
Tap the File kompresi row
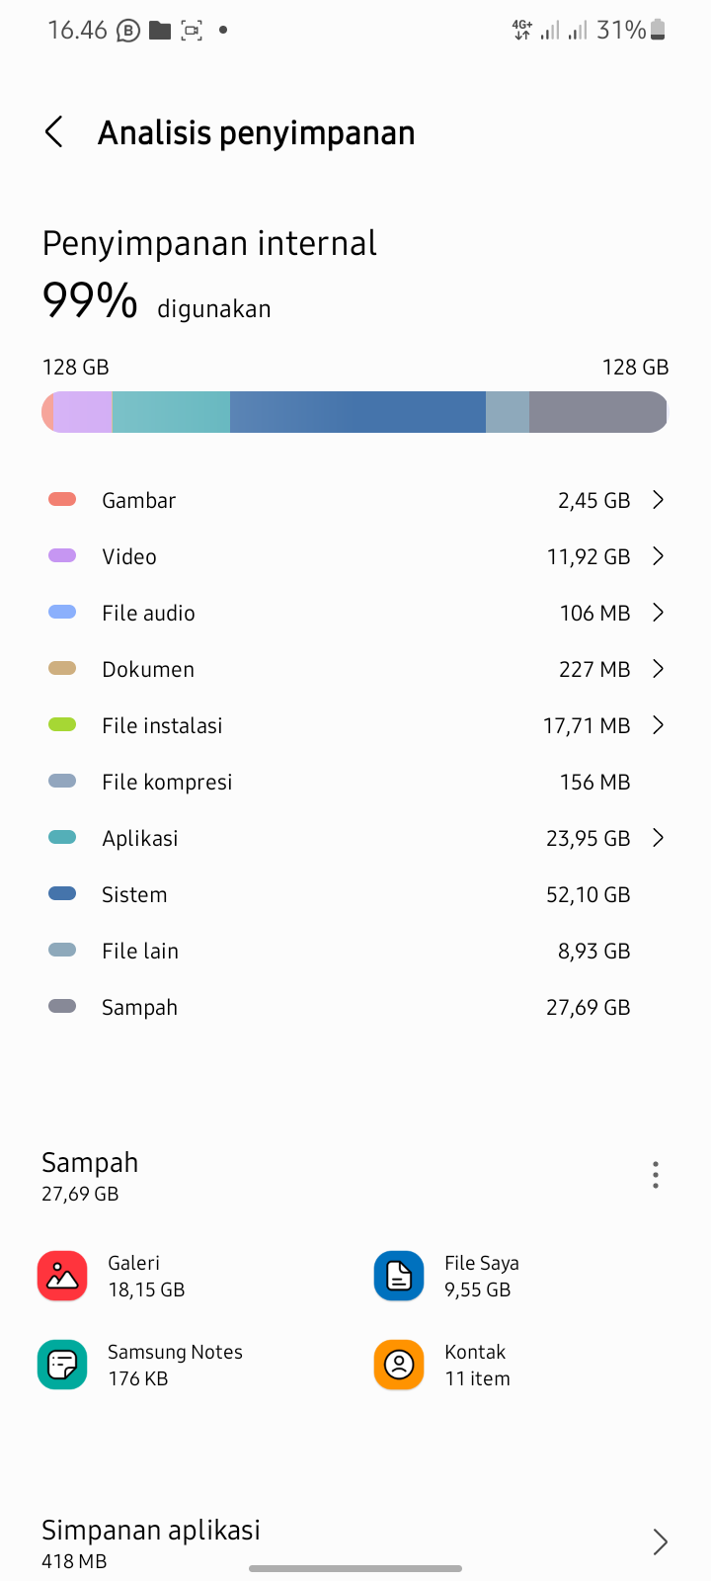355,782
